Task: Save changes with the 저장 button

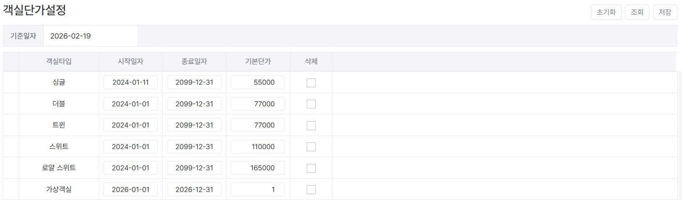Action: (x=665, y=12)
